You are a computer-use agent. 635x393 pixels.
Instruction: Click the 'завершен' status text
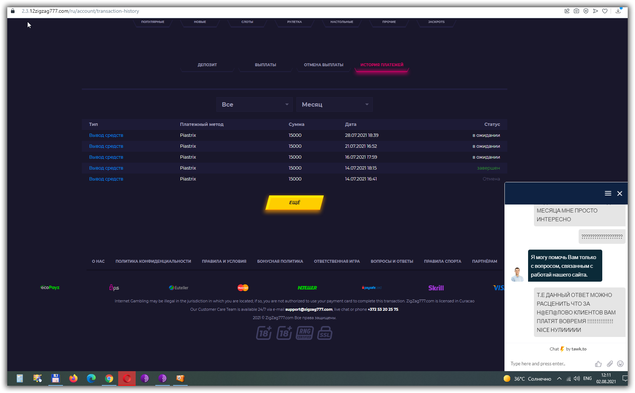click(488, 168)
